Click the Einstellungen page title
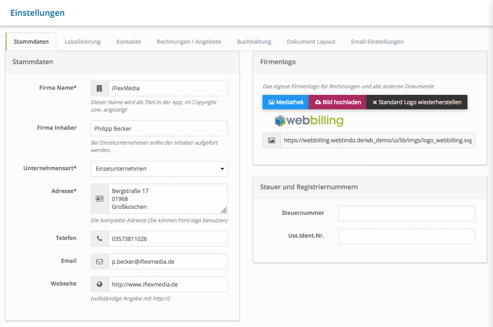The width and height of the screenshot is (493, 327). pyautogui.click(x=38, y=13)
